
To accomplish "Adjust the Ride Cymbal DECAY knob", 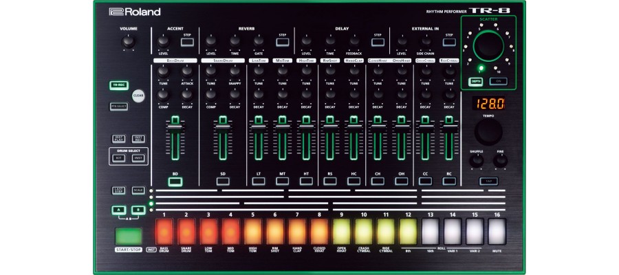I will point(449,95).
